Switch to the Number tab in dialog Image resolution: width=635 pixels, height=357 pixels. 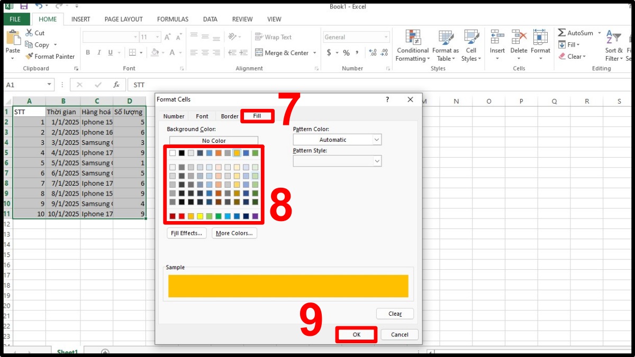coord(174,116)
